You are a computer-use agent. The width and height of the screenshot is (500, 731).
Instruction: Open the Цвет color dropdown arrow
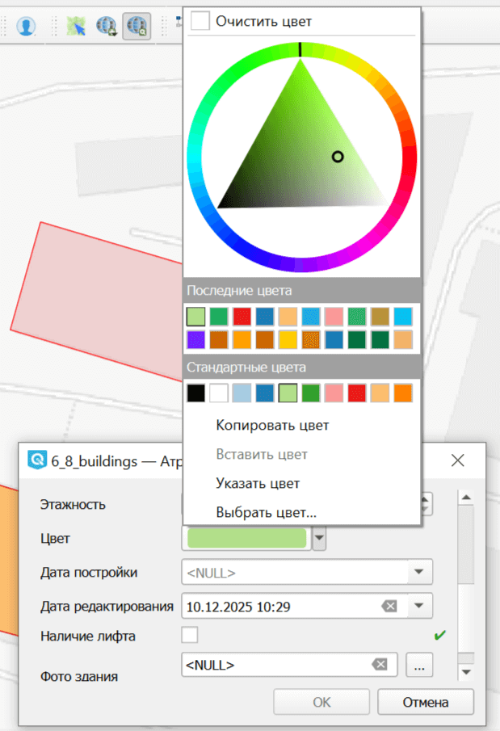[x=319, y=539]
